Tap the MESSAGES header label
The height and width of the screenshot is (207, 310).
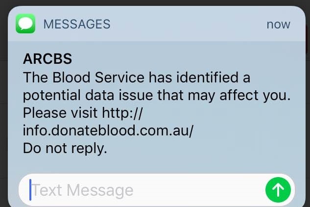[x=77, y=24]
